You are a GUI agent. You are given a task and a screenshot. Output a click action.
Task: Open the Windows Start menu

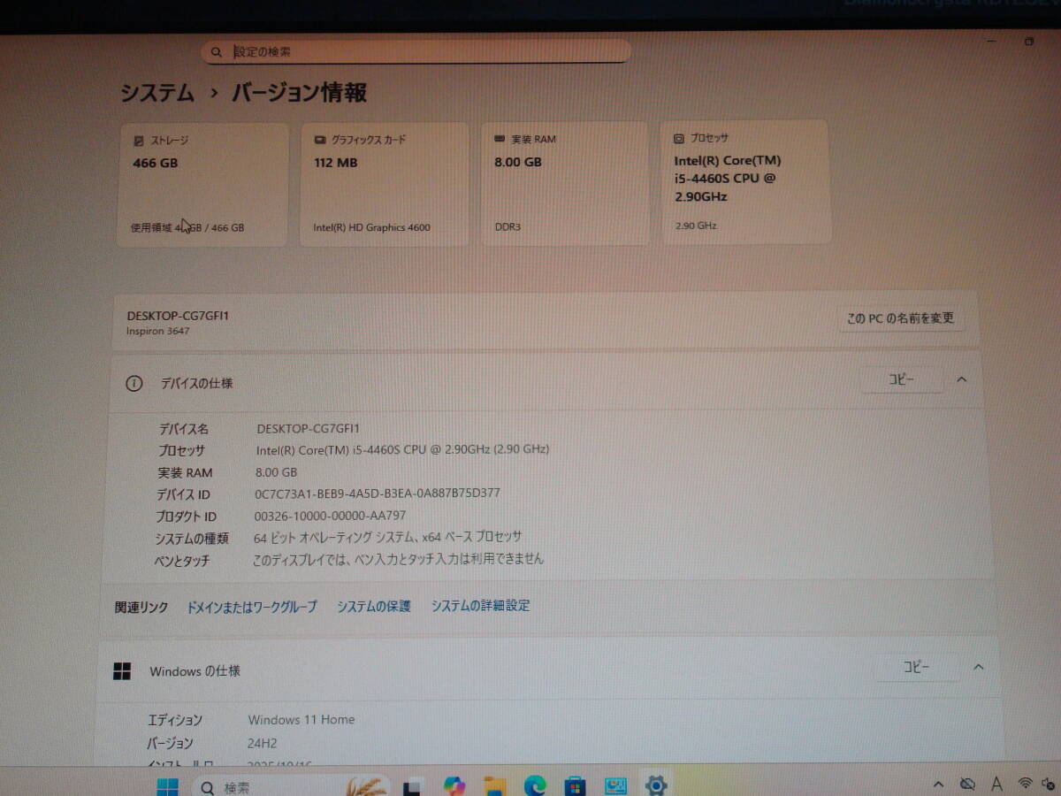point(167,786)
